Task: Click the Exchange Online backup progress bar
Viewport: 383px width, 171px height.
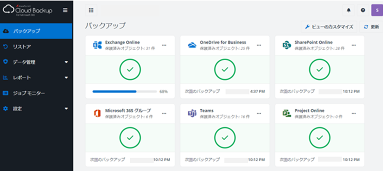Action: coord(125,91)
